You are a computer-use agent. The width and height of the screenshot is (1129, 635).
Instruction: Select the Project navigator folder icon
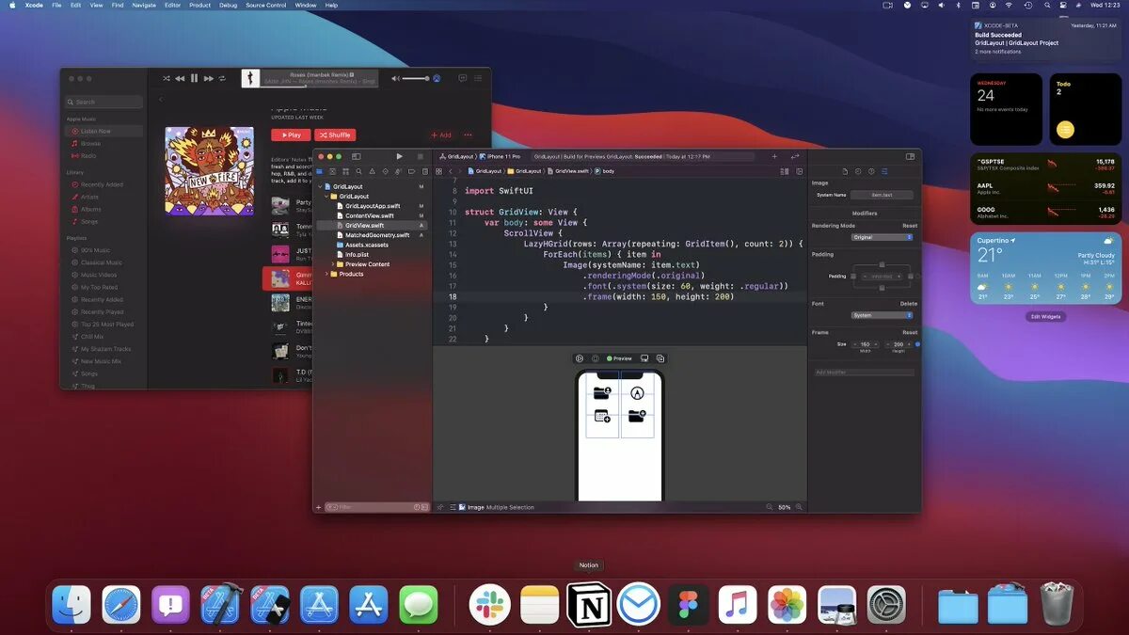pos(320,172)
